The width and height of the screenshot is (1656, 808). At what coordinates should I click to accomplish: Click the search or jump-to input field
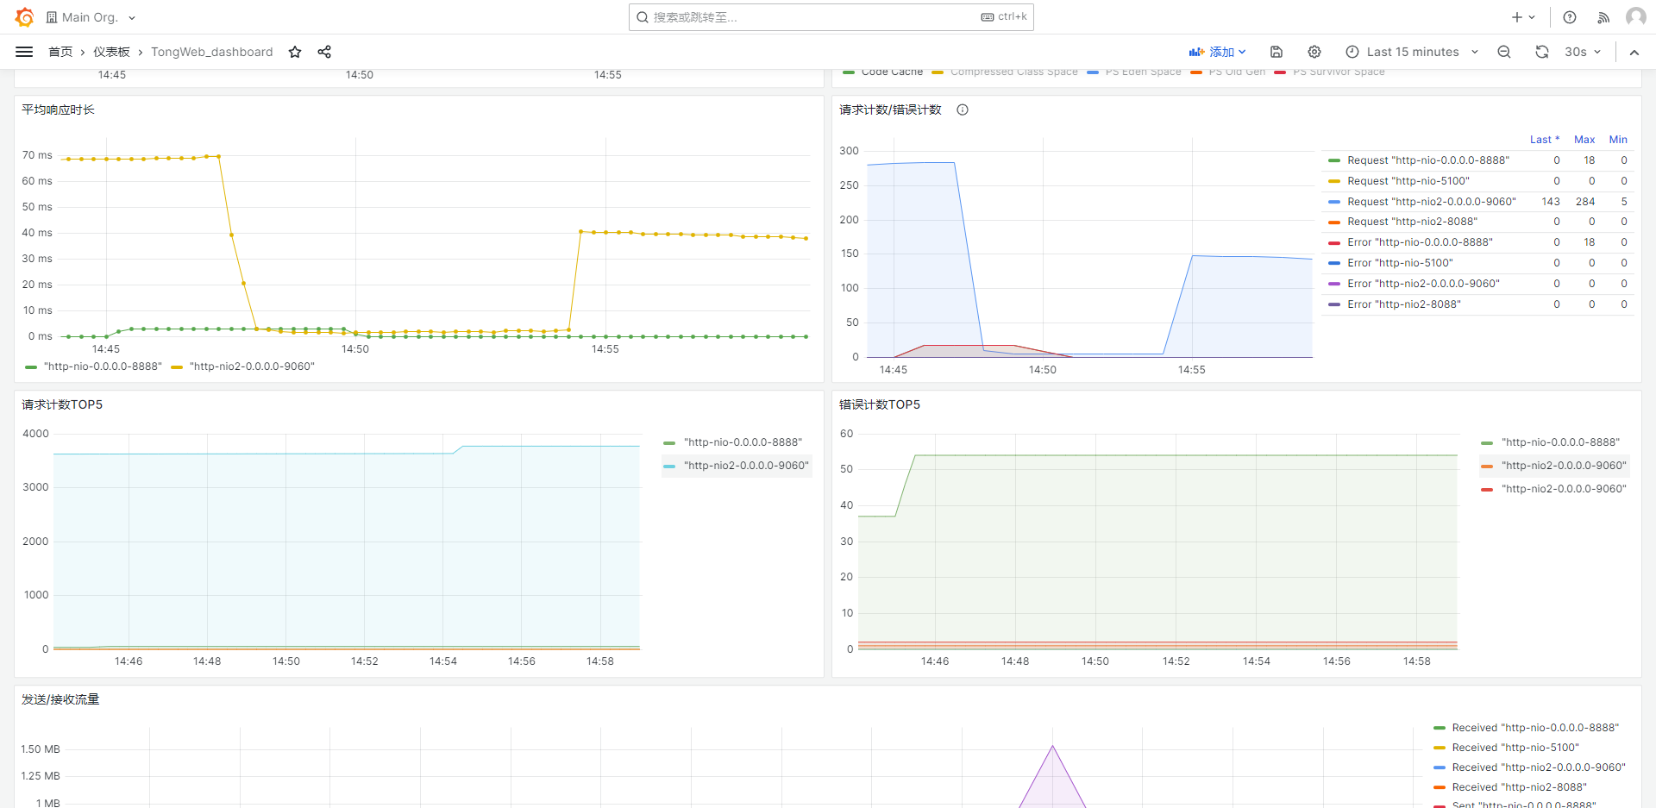pyautogui.click(x=831, y=17)
